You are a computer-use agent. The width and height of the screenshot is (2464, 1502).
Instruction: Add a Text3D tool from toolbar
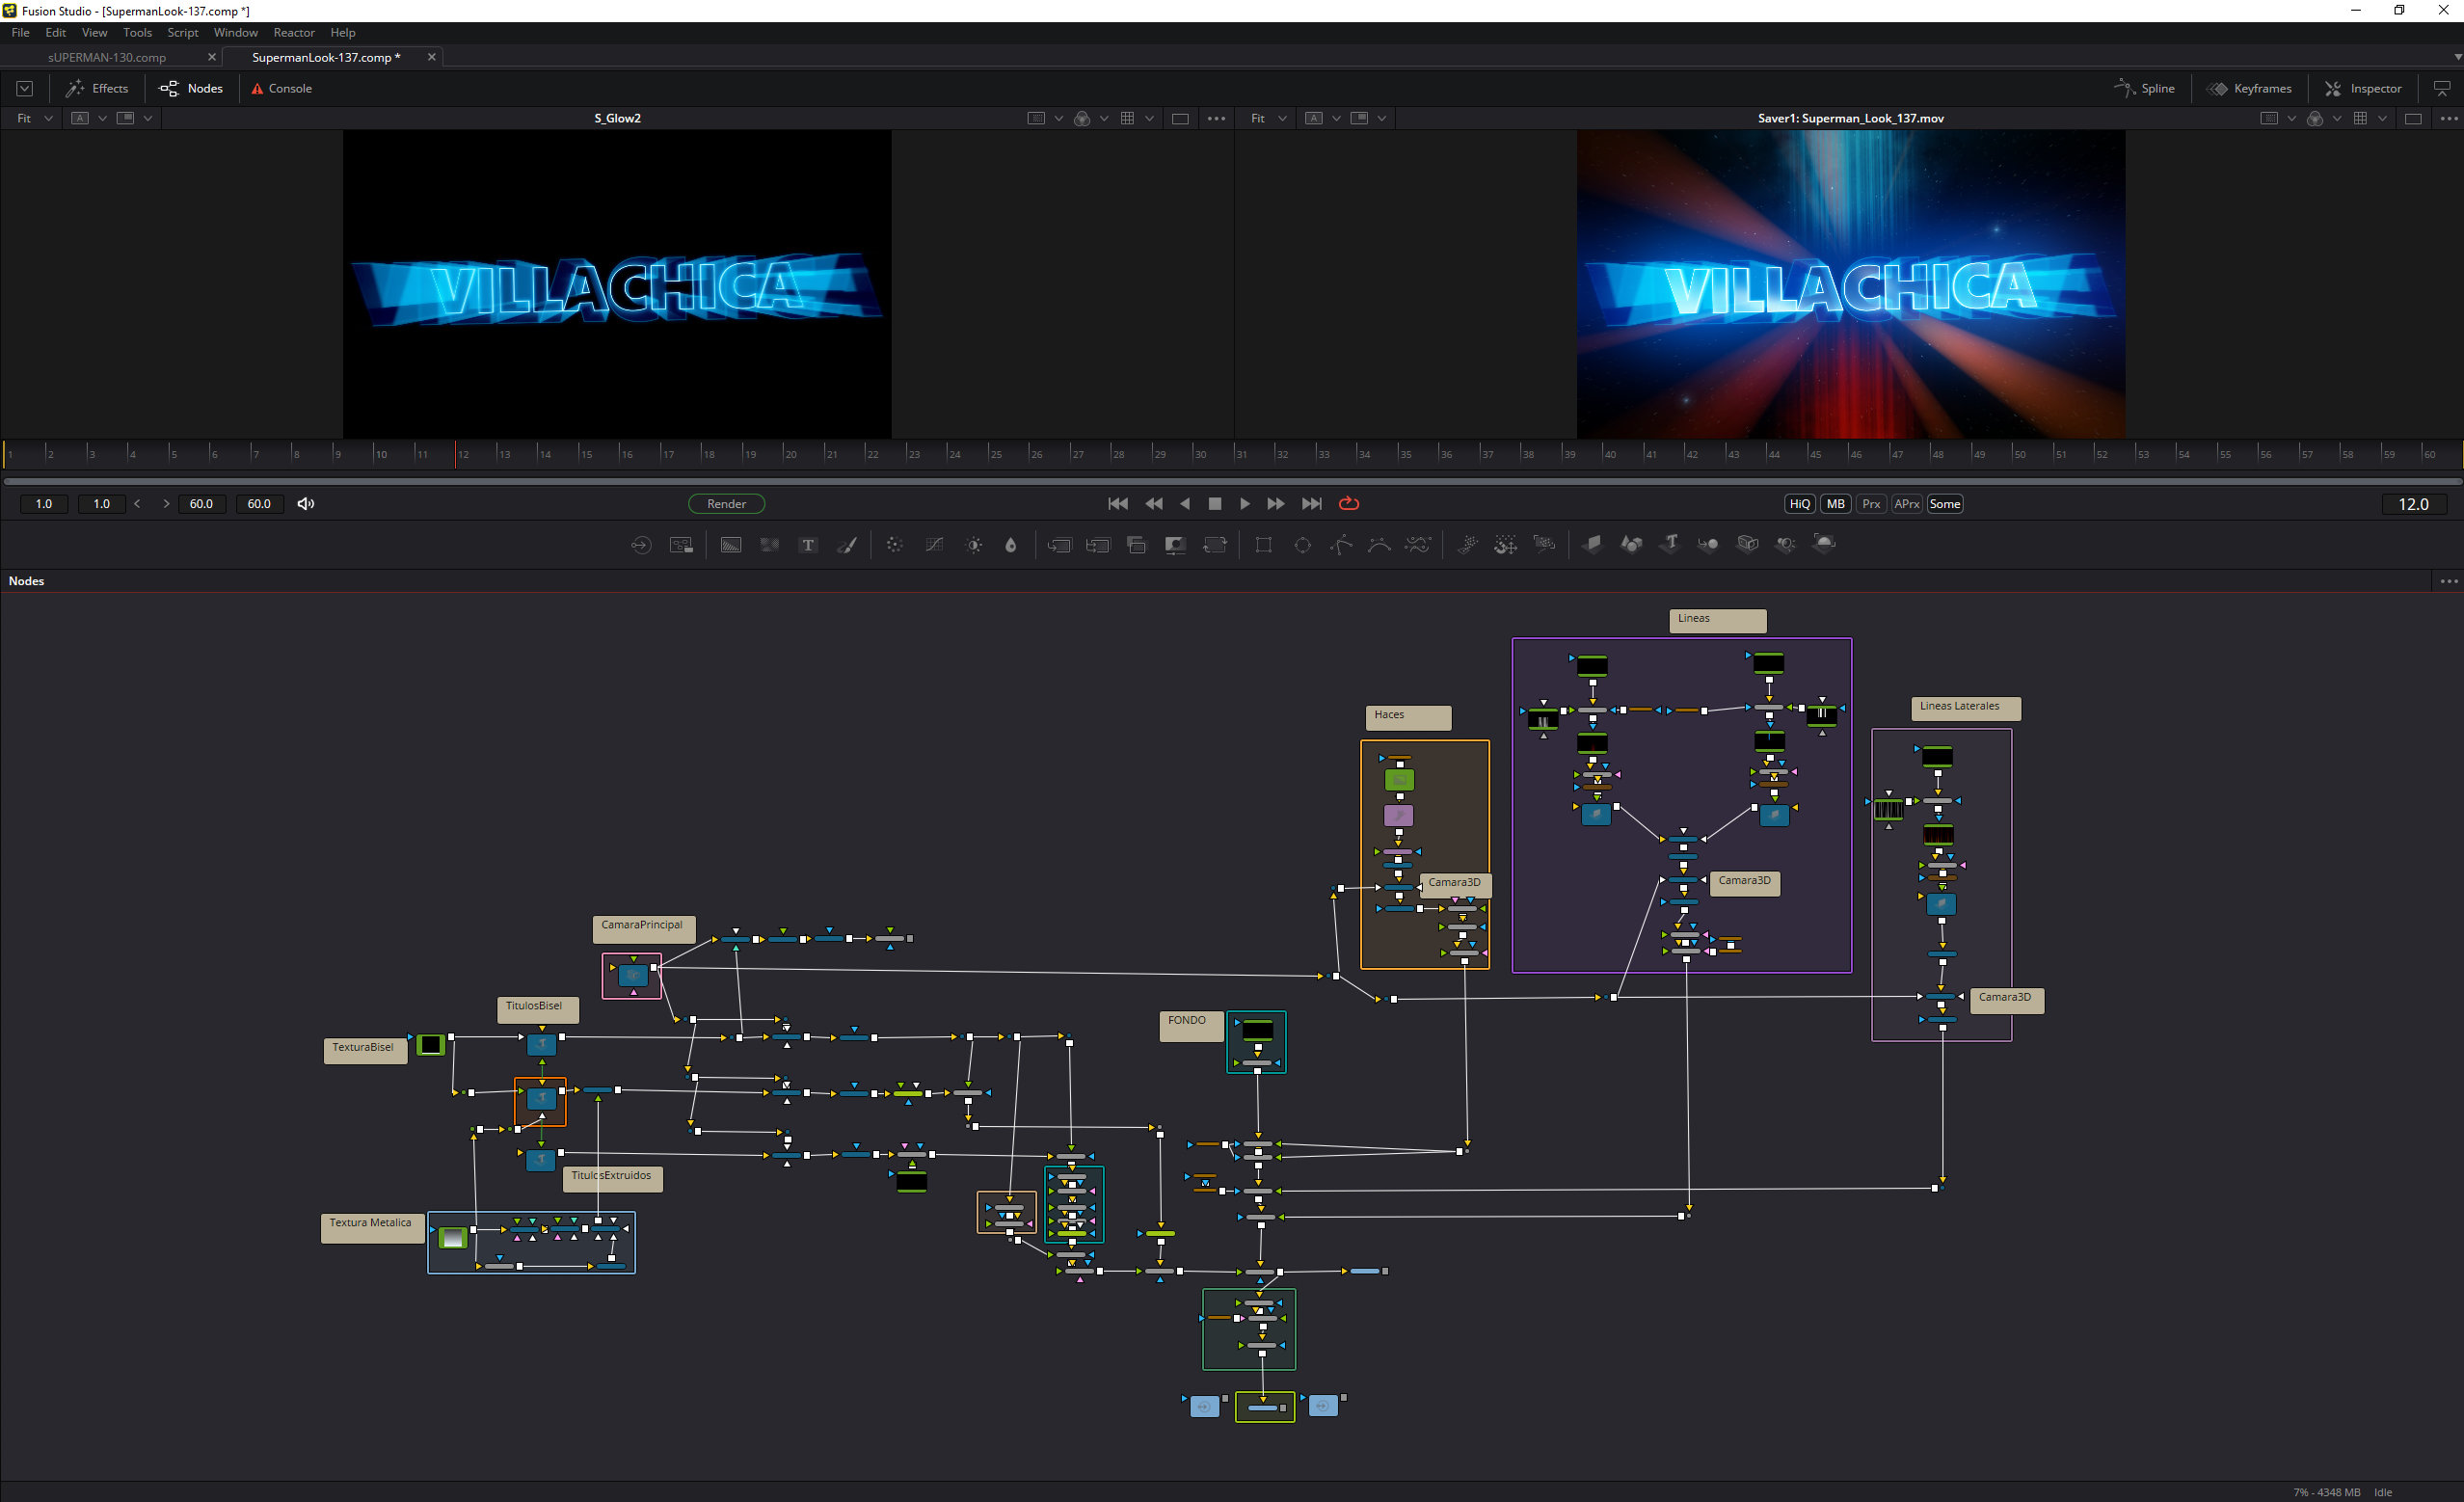(x=1670, y=544)
